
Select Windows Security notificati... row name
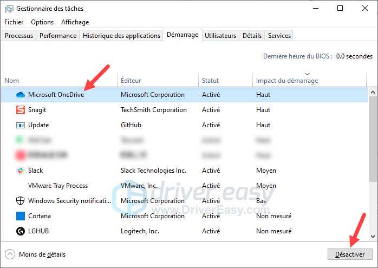[69, 201]
